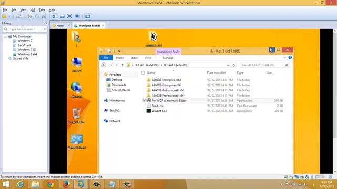Select A9600E-Professional-x86 folder
The width and height of the screenshot is (337, 189).
pyautogui.click(x=167, y=96)
